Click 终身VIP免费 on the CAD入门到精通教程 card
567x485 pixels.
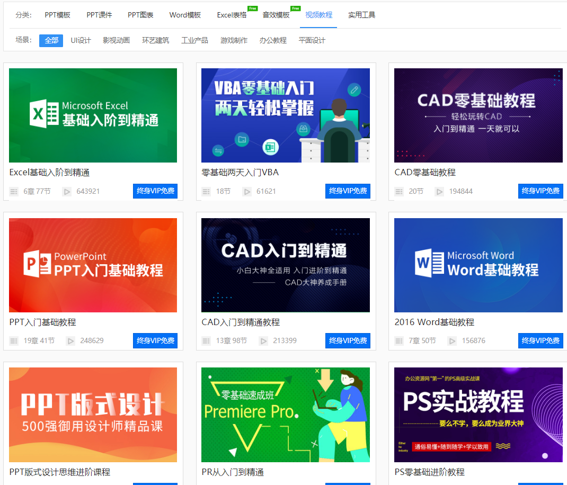[348, 341]
